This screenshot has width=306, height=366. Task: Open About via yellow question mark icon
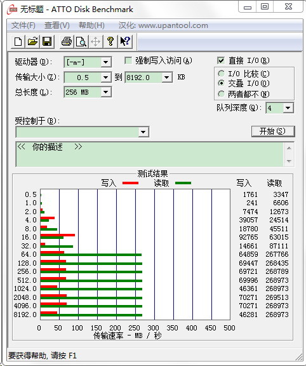pyautogui.click(x=110, y=42)
